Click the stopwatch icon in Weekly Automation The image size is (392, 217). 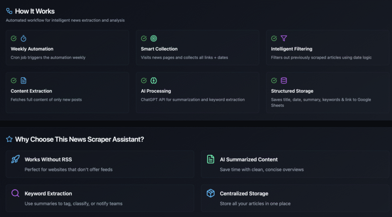click(23, 39)
